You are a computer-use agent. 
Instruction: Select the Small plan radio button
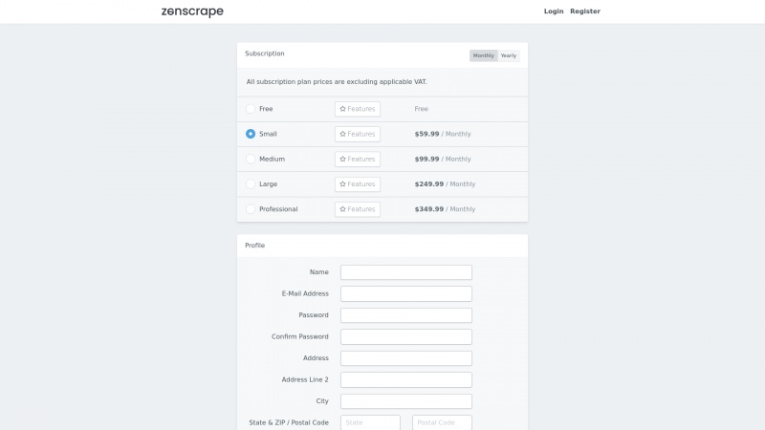251,134
